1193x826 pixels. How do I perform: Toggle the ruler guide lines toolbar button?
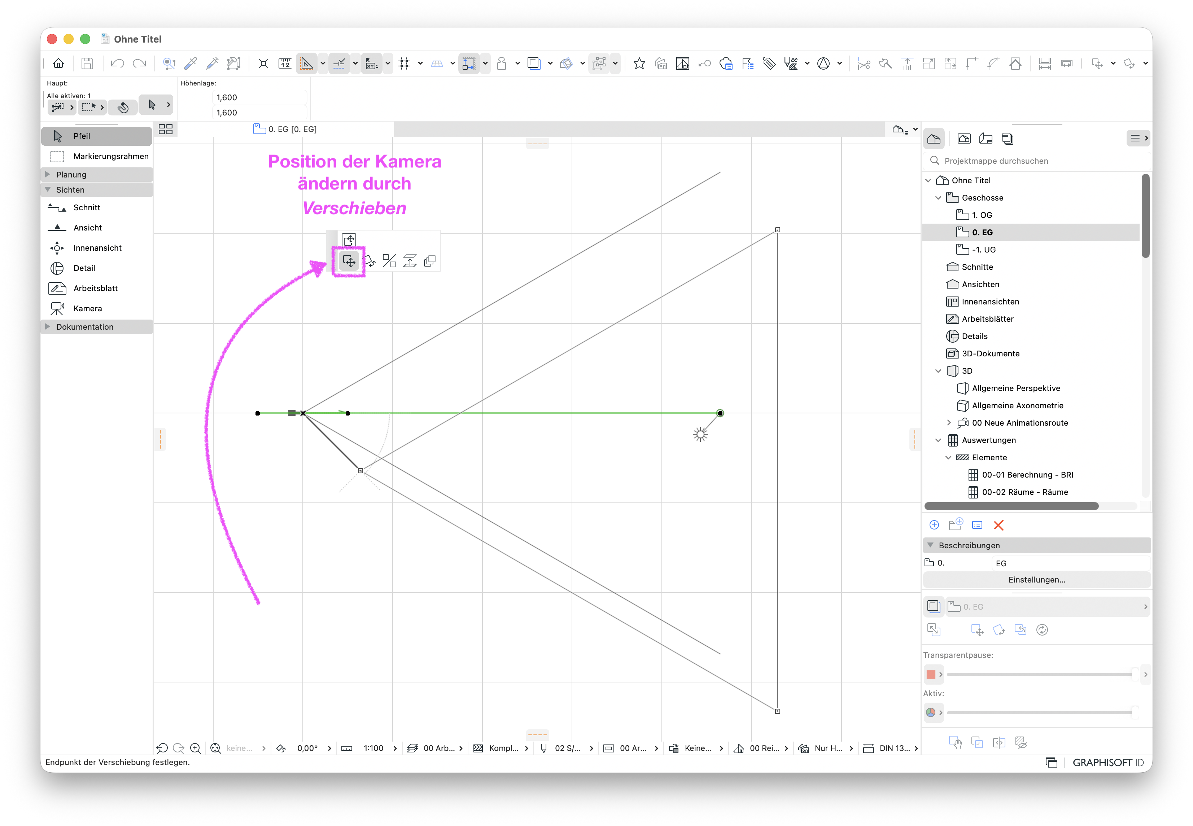307,63
